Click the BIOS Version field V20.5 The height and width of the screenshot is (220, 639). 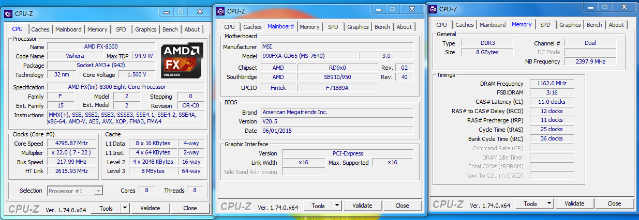point(336,121)
